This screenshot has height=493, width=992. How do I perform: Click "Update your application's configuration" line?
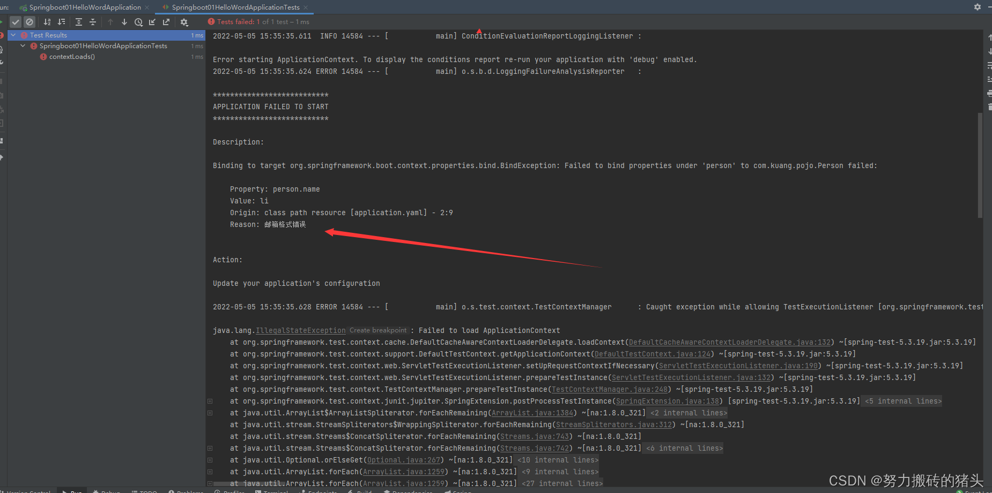point(297,284)
